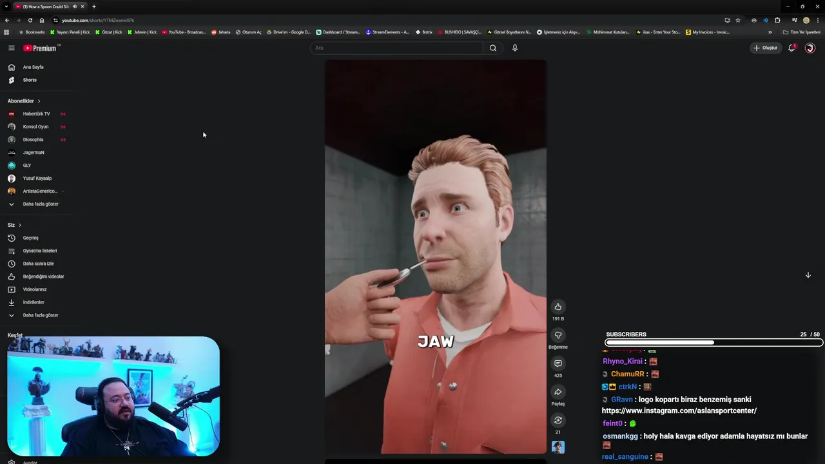The height and width of the screenshot is (464, 825).
Task: Open Instagram aslansportcenter link in chat
Action: click(x=679, y=411)
